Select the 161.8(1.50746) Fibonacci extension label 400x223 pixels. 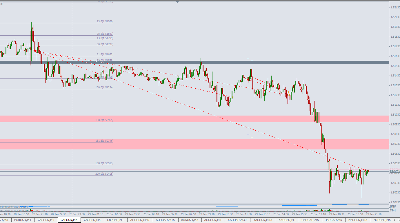pyautogui.click(x=104, y=141)
